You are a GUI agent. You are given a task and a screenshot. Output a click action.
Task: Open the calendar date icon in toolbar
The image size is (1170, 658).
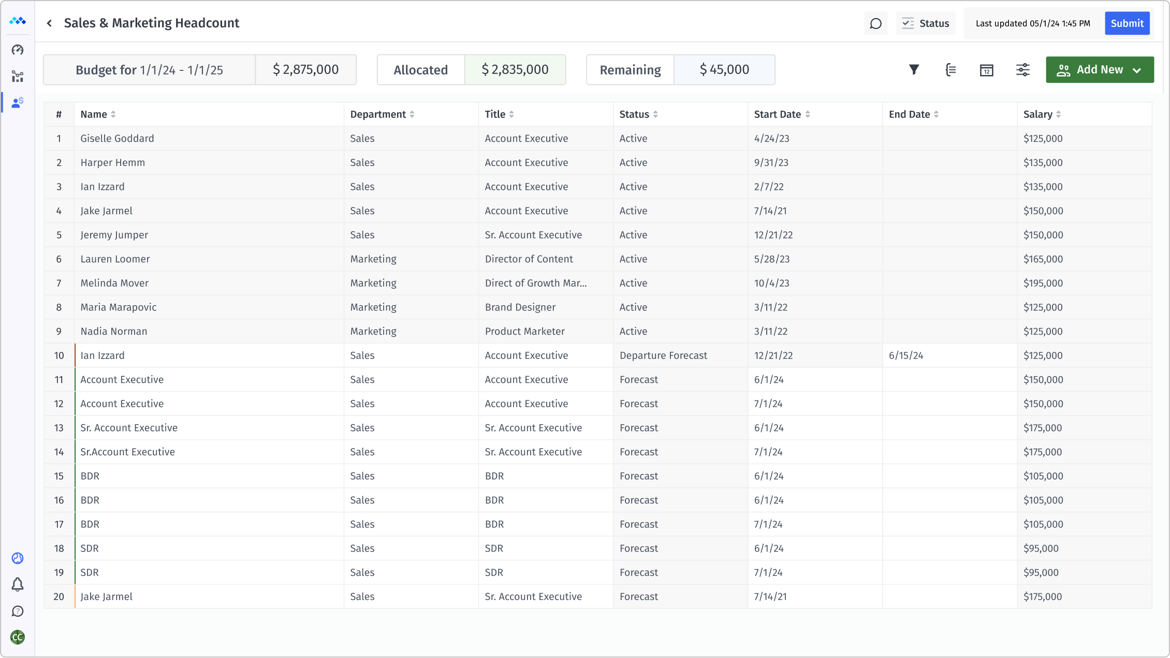987,70
